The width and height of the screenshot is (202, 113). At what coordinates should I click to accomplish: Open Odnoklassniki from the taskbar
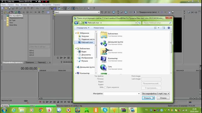[96, 110]
